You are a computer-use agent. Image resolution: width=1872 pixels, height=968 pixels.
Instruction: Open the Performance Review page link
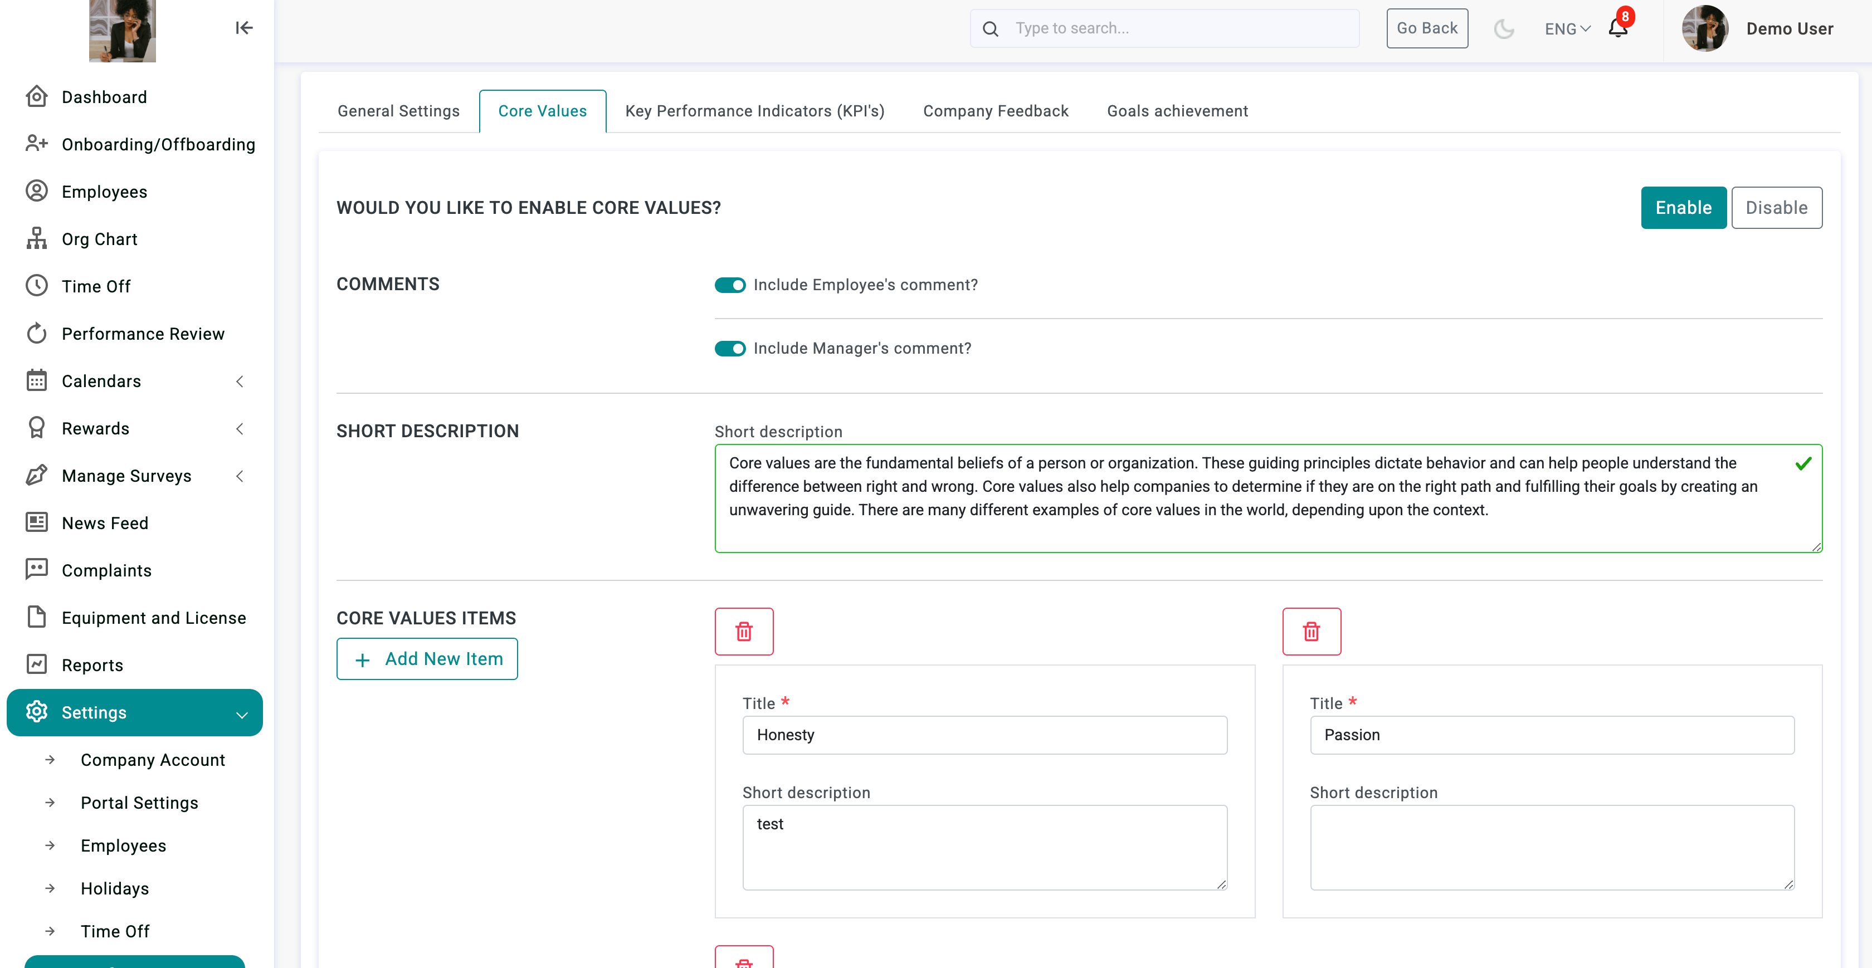[x=143, y=334]
